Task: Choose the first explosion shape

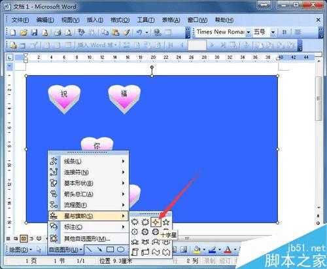Action: click(135, 223)
